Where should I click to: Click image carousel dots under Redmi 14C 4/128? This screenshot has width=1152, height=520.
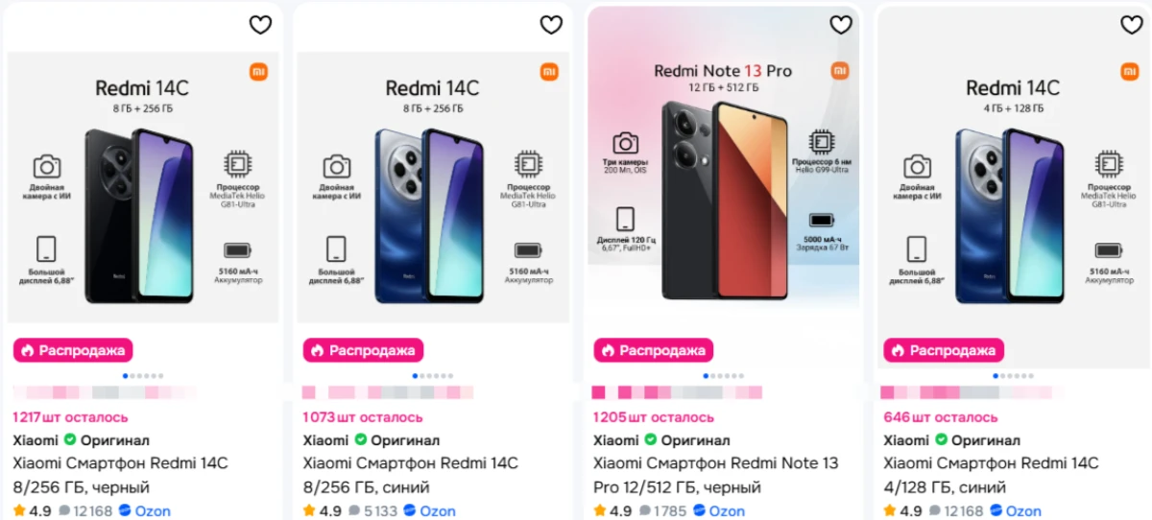pyautogui.click(x=1014, y=376)
